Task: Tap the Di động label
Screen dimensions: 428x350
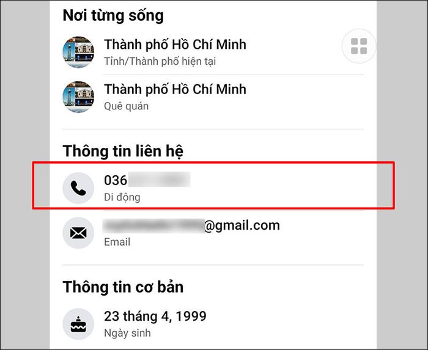Action: 122,197
